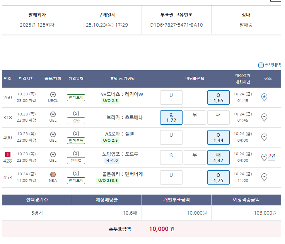Select O 1.75 for the Golden State game
This screenshot has height=244, width=285.
(x=218, y=178)
